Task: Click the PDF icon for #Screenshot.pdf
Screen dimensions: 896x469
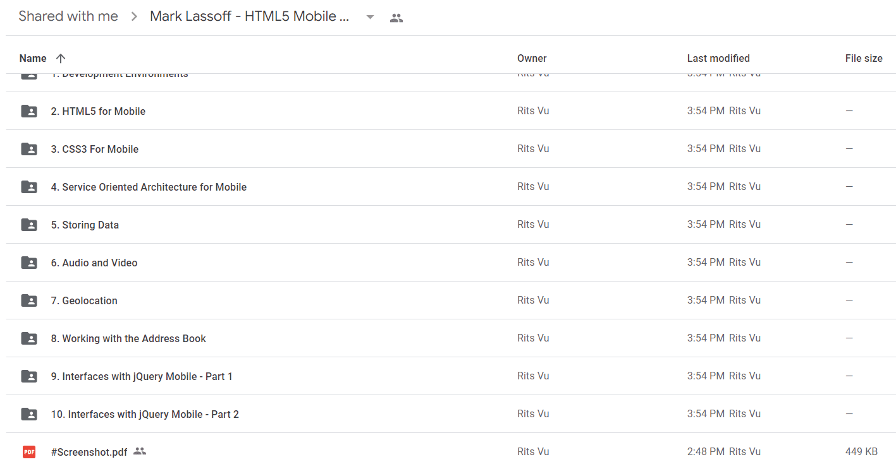Action: click(29, 452)
